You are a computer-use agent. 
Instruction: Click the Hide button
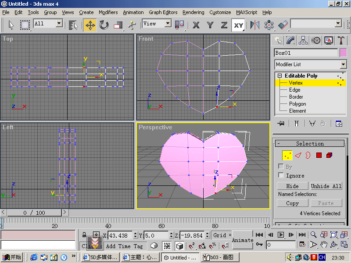[x=292, y=186]
